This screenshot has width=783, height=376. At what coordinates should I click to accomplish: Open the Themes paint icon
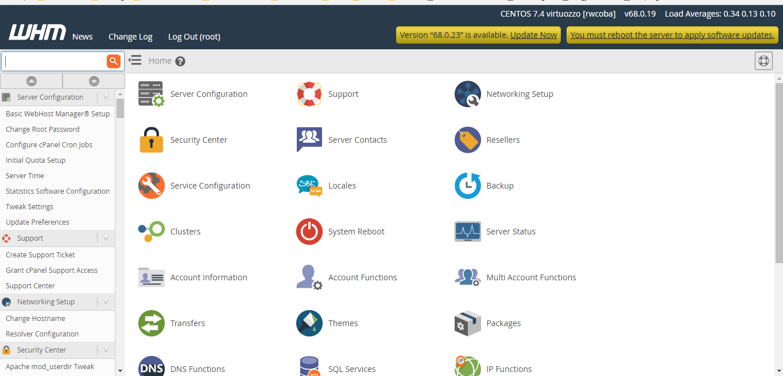(x=309, y=323)
